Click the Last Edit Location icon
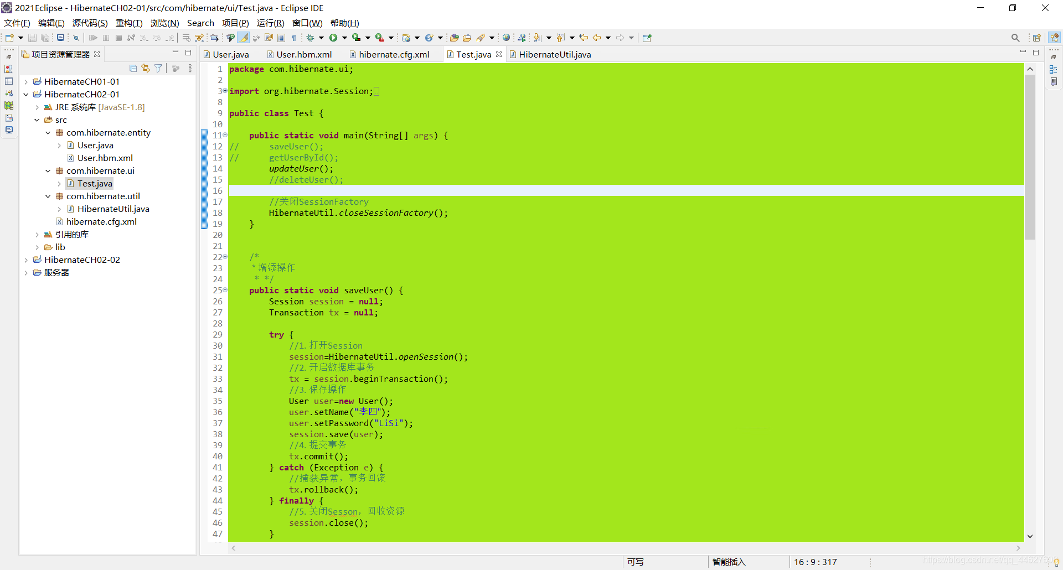1063x570 pixels. [584, 38]
